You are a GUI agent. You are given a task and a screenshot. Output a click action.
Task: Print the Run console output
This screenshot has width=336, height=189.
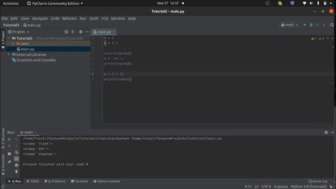[x=16, y=165]
